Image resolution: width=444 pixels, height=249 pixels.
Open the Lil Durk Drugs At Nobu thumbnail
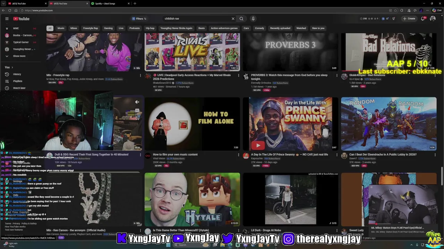290,200
